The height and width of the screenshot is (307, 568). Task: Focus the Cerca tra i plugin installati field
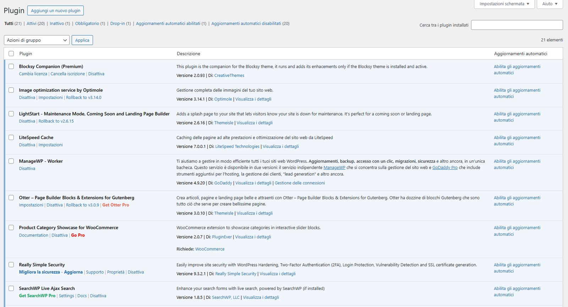pos(517,25)
